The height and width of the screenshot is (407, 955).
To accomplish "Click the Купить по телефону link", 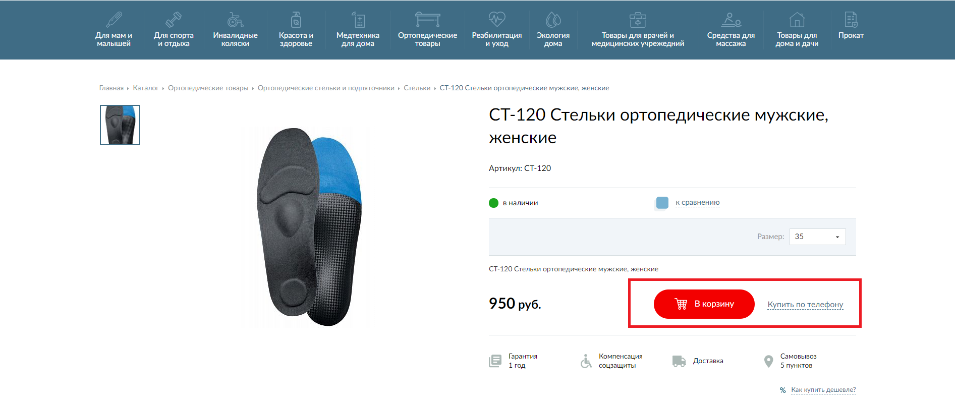I will (x=805, y=305).
